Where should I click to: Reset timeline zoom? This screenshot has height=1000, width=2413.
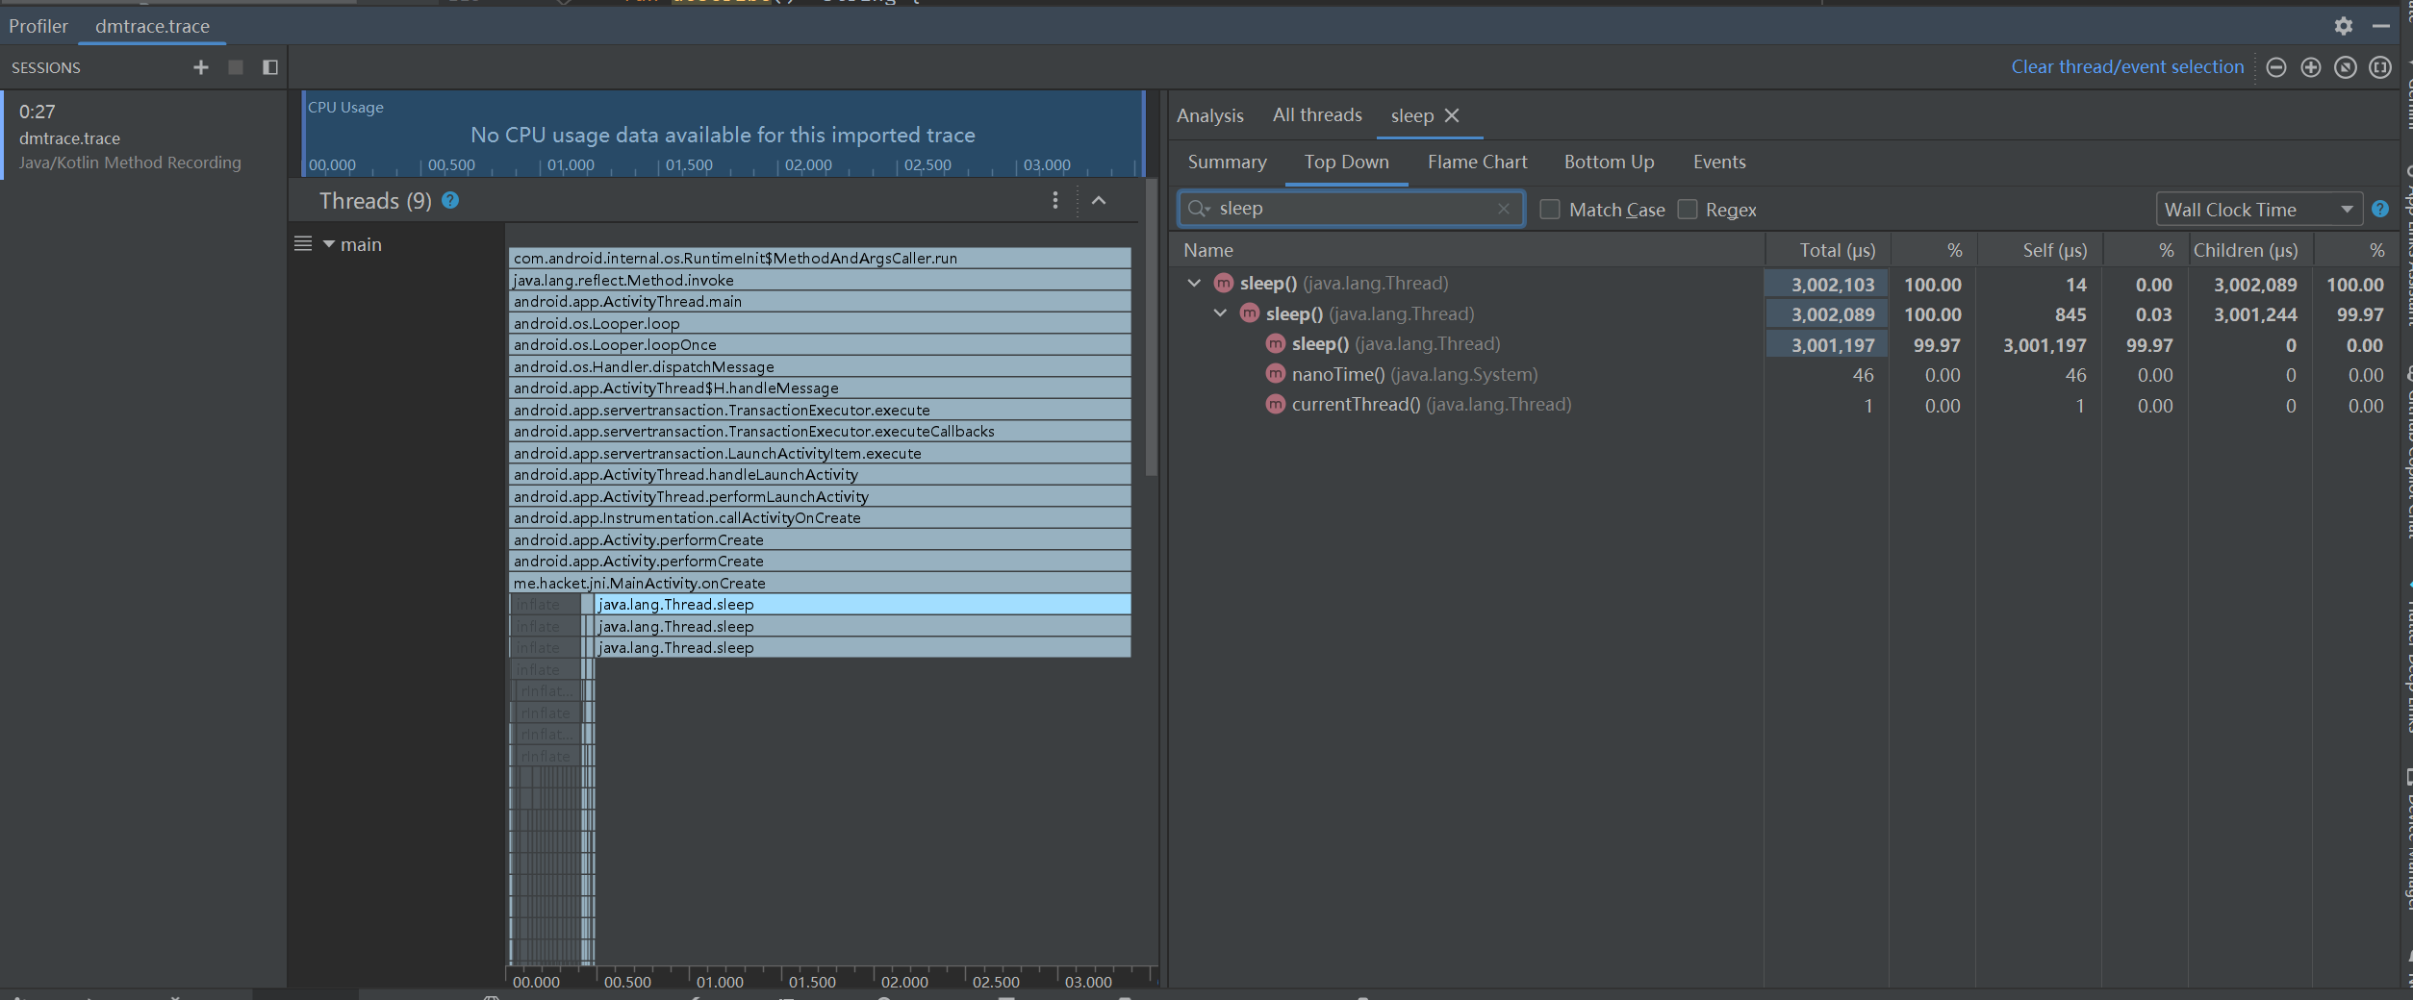point(2346,67)
